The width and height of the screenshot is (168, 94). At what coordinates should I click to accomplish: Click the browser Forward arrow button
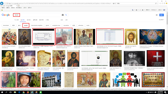[5, 3]
